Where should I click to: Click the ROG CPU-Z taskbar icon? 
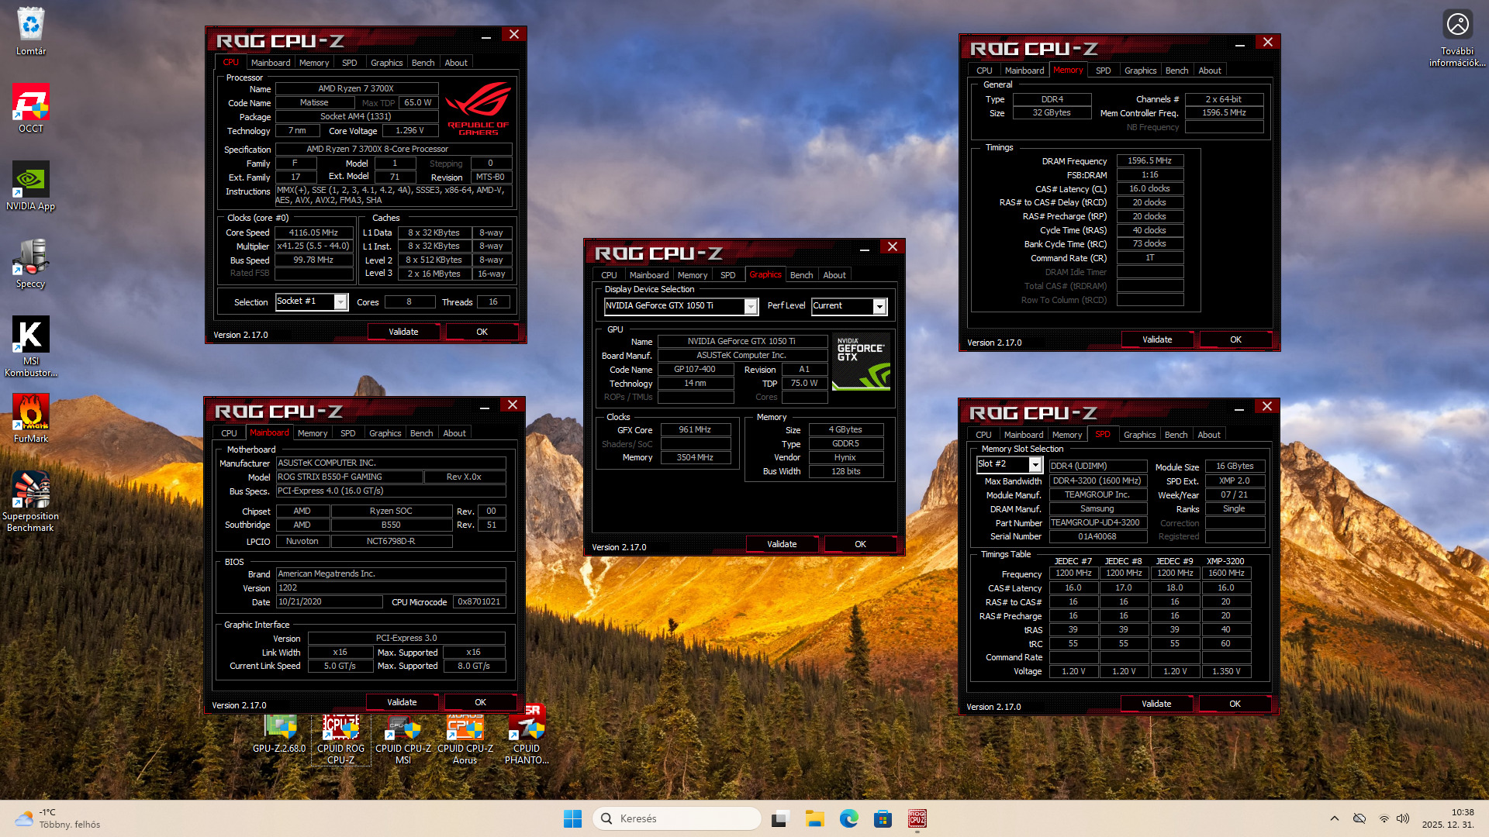pyautogui.click(x=917, y=818)
